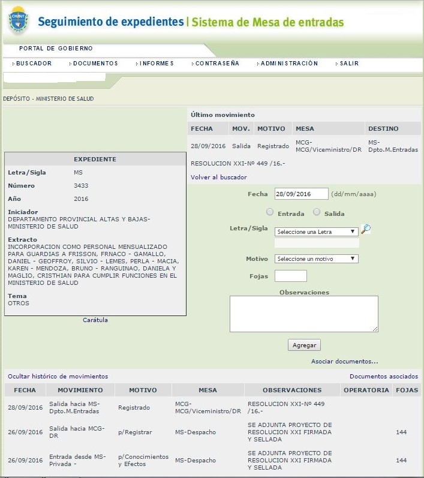Open the 'Seleccione una Letra' dropdown
424x478 pixels.
(317, 232)
